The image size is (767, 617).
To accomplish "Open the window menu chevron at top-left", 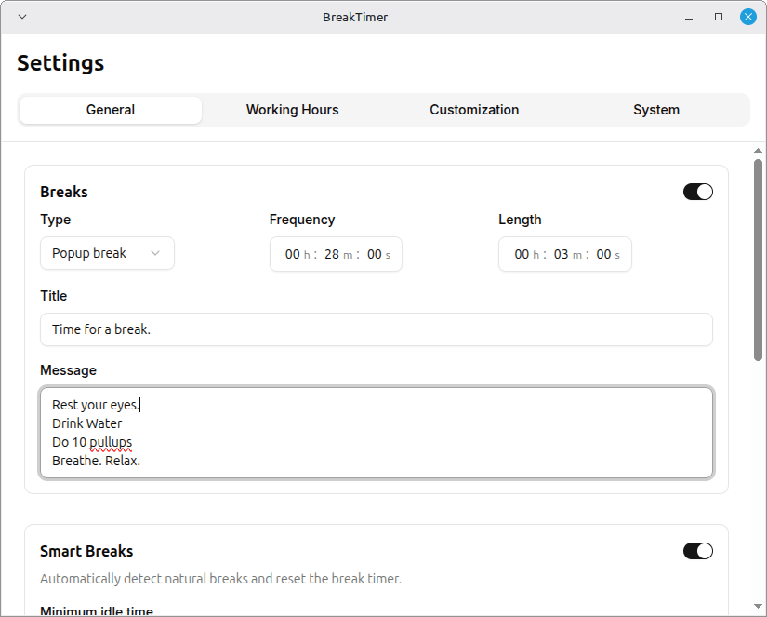I will click(x=21, y=16).
